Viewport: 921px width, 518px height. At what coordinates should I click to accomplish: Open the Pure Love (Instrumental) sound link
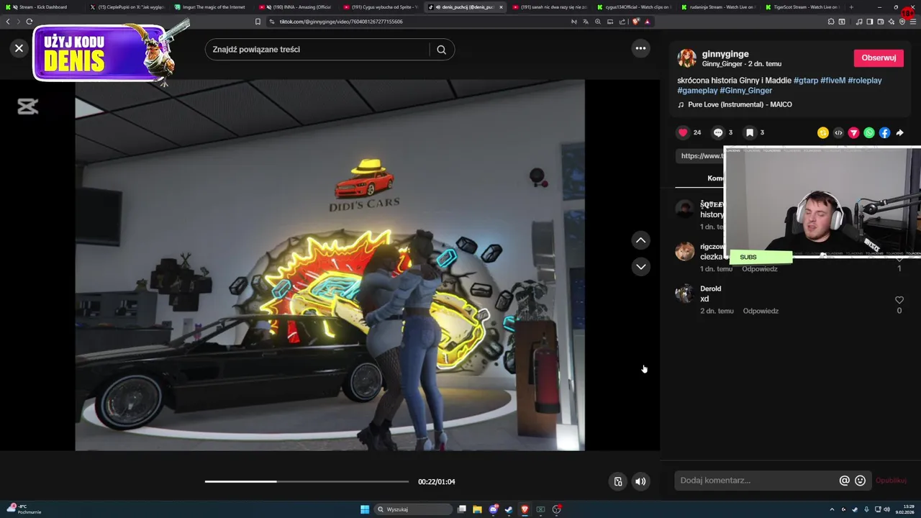point(740,104)
